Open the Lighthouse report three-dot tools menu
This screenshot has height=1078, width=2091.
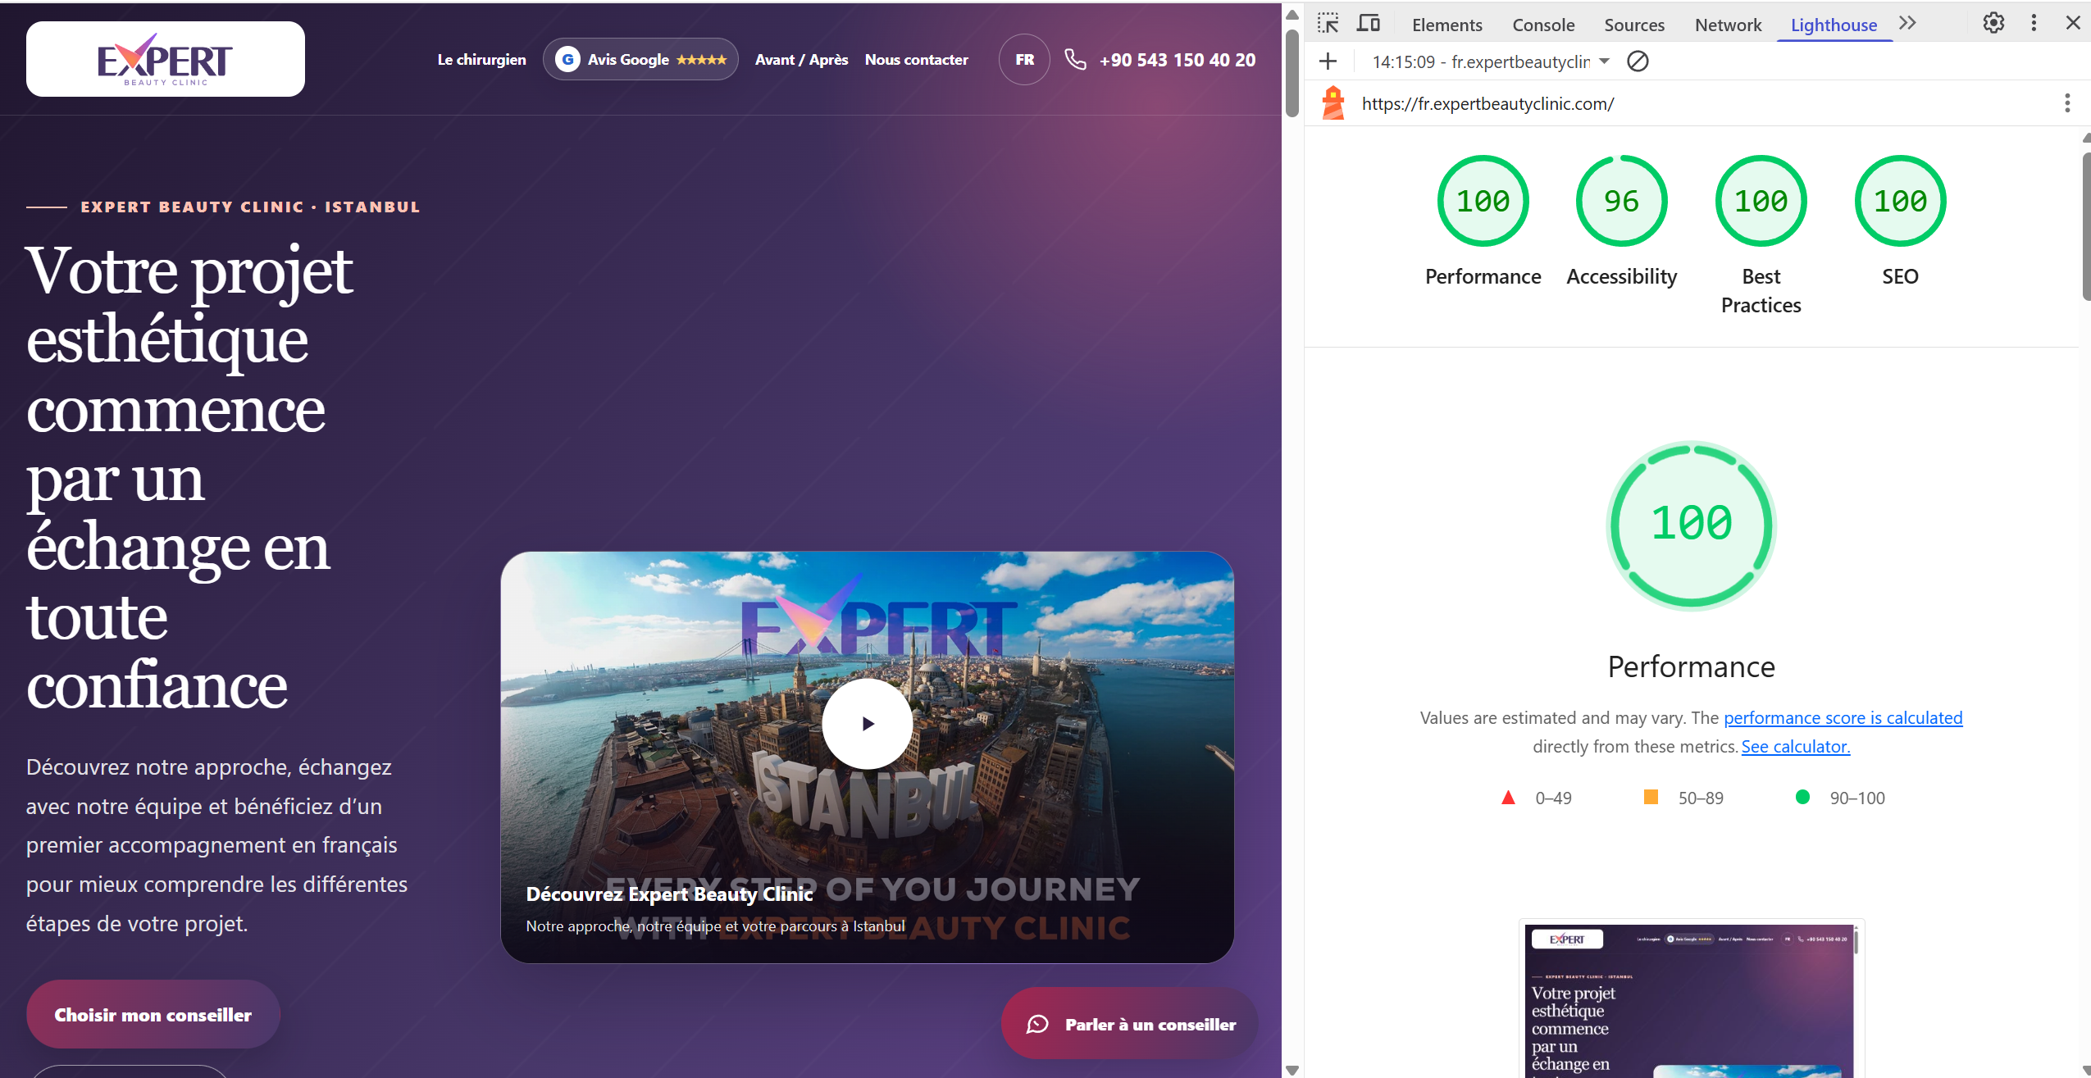[x=2067, y=103]
